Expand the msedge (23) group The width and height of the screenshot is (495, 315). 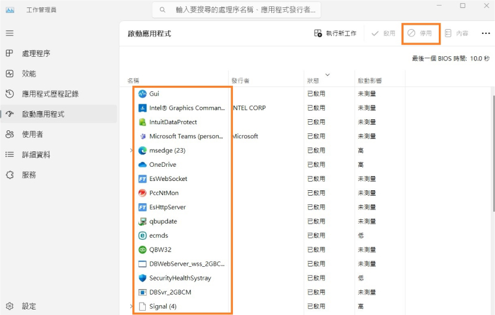pos(131,150)
